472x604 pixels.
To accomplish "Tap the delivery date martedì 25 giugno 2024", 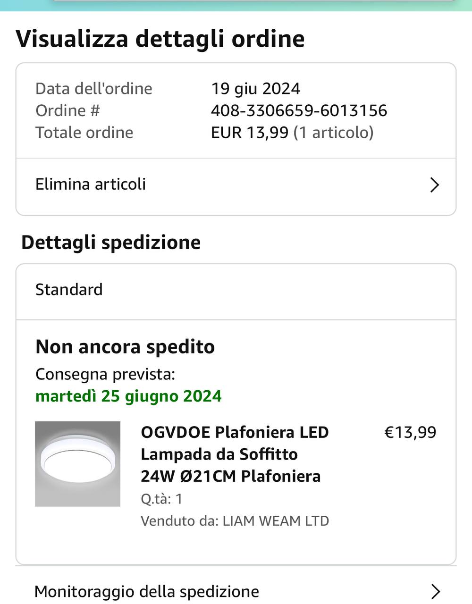I will [x=128, y=396].
